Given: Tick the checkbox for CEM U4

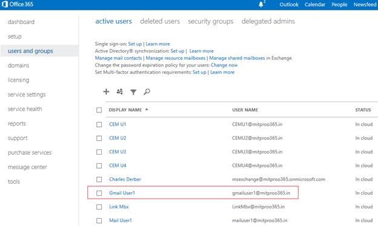Looking at the screenshot, I should 99,166.
